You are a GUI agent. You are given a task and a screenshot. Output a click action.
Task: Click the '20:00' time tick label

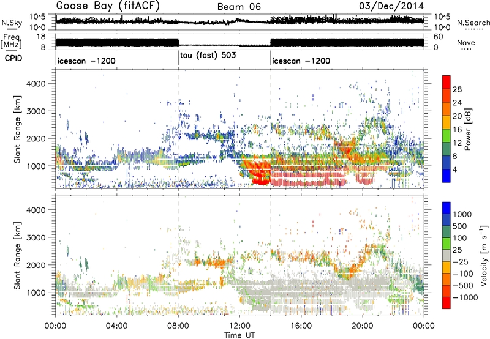point(362,326)
